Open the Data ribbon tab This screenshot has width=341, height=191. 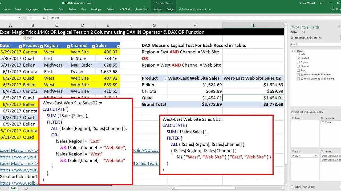61,9
